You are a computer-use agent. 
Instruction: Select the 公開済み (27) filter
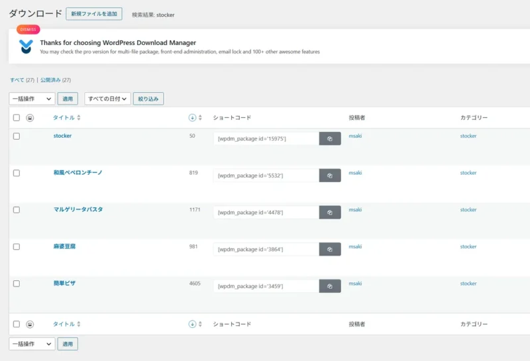pyautogui.click(x=56, y=80)
